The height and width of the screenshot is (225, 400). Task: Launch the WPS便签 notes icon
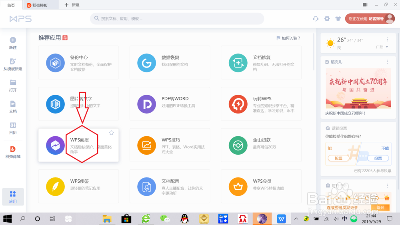pos(55,187)
